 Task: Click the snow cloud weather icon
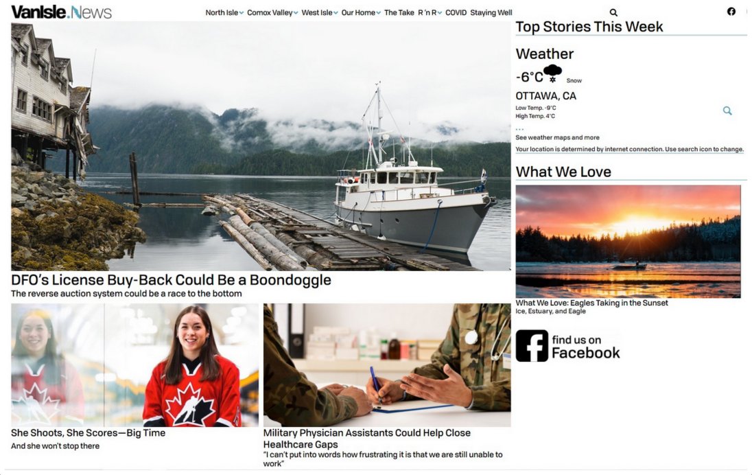click(552, 73)
